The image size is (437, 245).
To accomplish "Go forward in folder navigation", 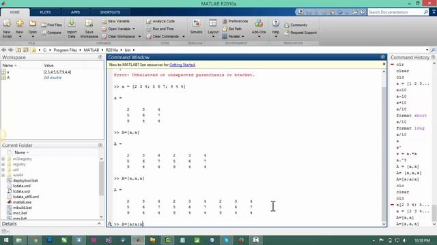I will point(11,50).
